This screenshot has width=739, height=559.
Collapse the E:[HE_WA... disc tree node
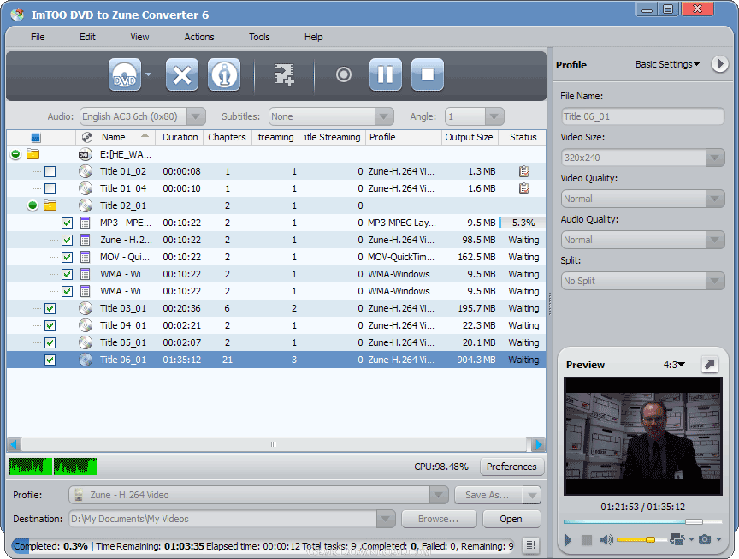point(15,154)
